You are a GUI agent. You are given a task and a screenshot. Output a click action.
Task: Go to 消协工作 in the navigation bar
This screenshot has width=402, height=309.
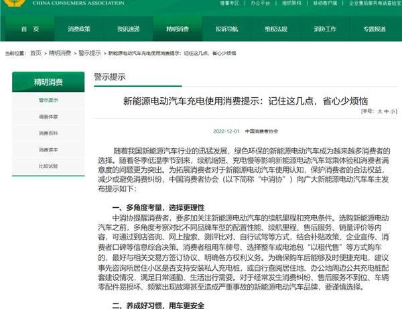(325, 29)
